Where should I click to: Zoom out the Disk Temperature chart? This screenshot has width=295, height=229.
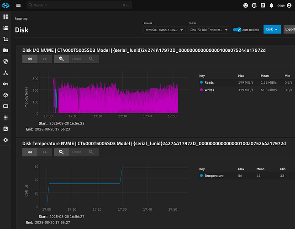click(61, 152)
